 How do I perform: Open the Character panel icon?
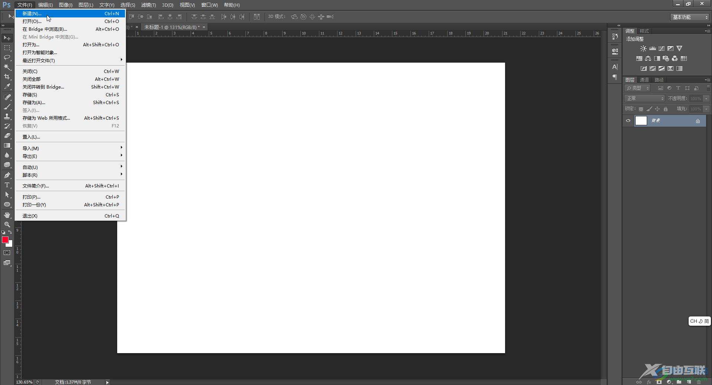pos(615,67)
